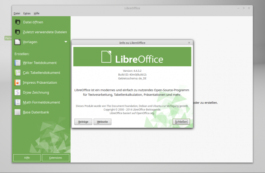The width and height of the screenshot is (265, 173).
Task: Click the Info zu LibreOffice title bar
Action: 132,43
